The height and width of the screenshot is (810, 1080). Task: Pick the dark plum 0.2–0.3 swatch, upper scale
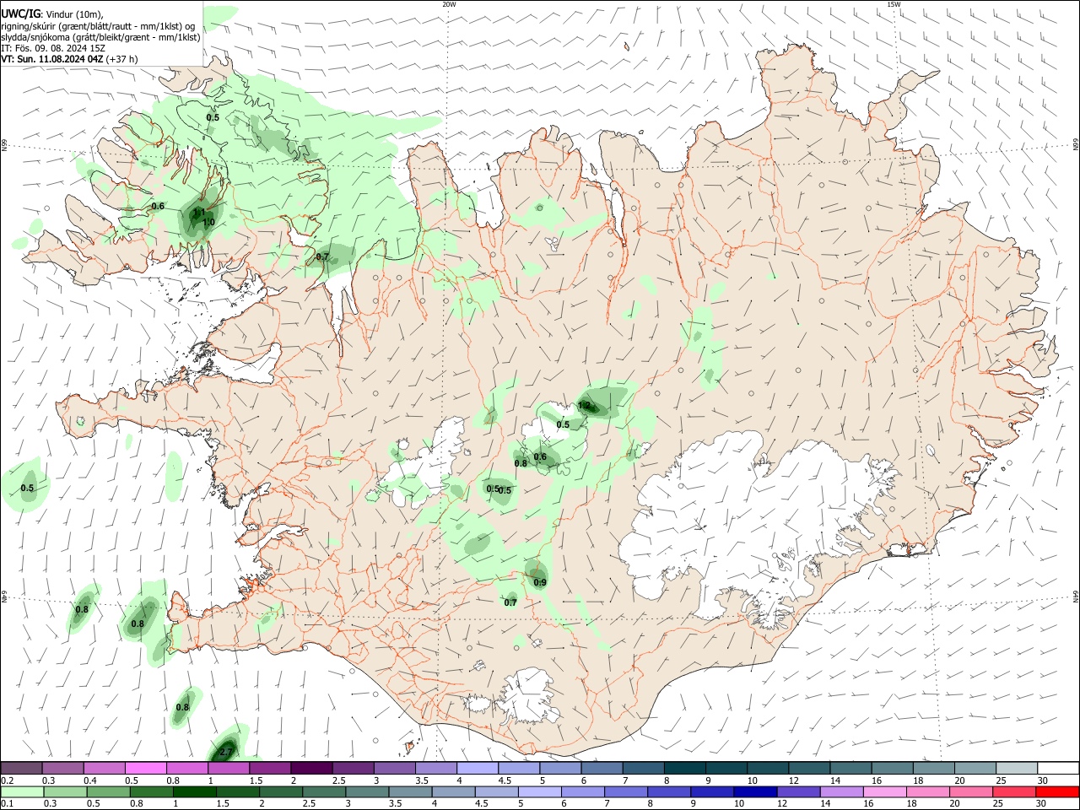[21, 768]
